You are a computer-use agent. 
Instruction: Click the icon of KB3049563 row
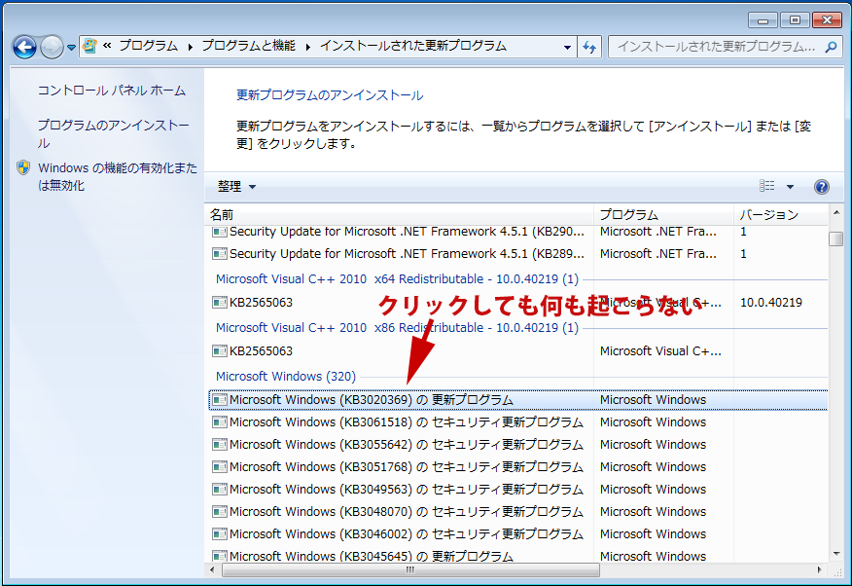[220, 490]
